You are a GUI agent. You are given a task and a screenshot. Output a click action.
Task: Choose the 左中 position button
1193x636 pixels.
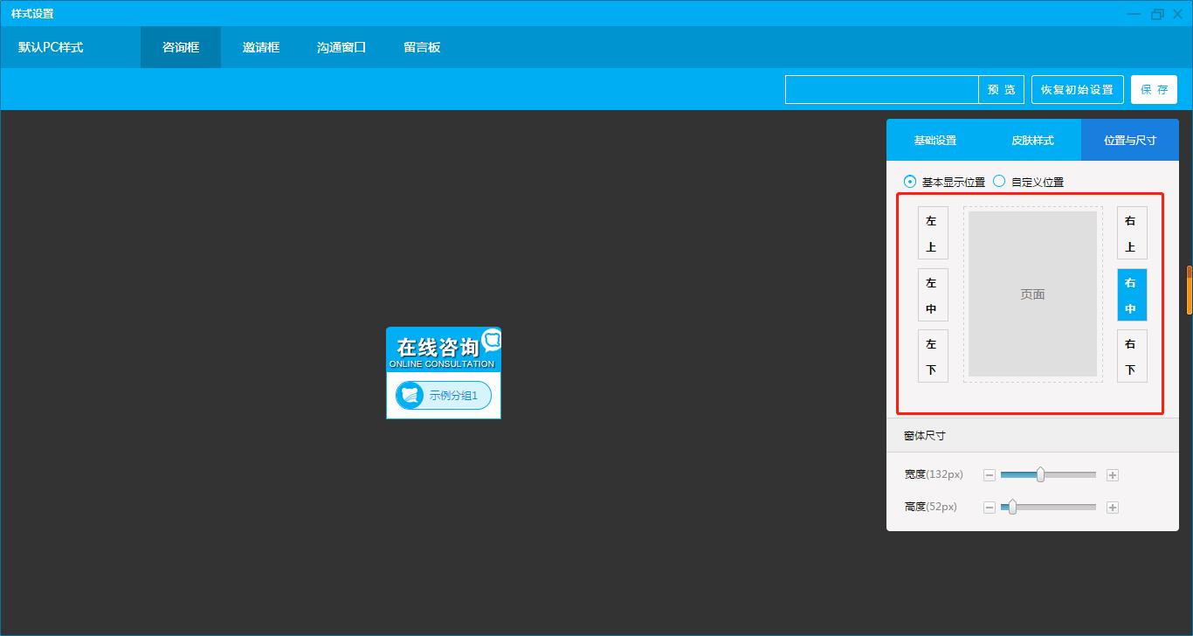[932, 295]
